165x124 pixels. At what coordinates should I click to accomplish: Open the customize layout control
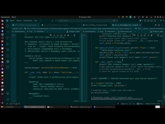[x=148, y=21]
